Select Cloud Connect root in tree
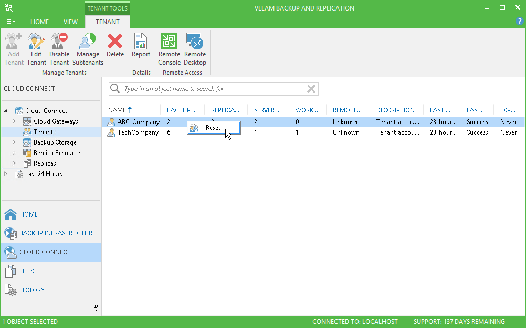This screenshot has height=328, width=526. [46, 111]
